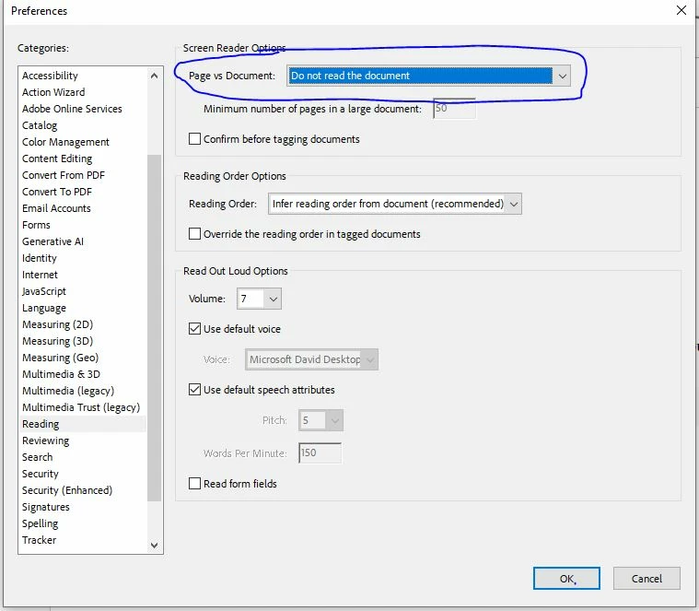Close the Preferences dialog with X

681,10
